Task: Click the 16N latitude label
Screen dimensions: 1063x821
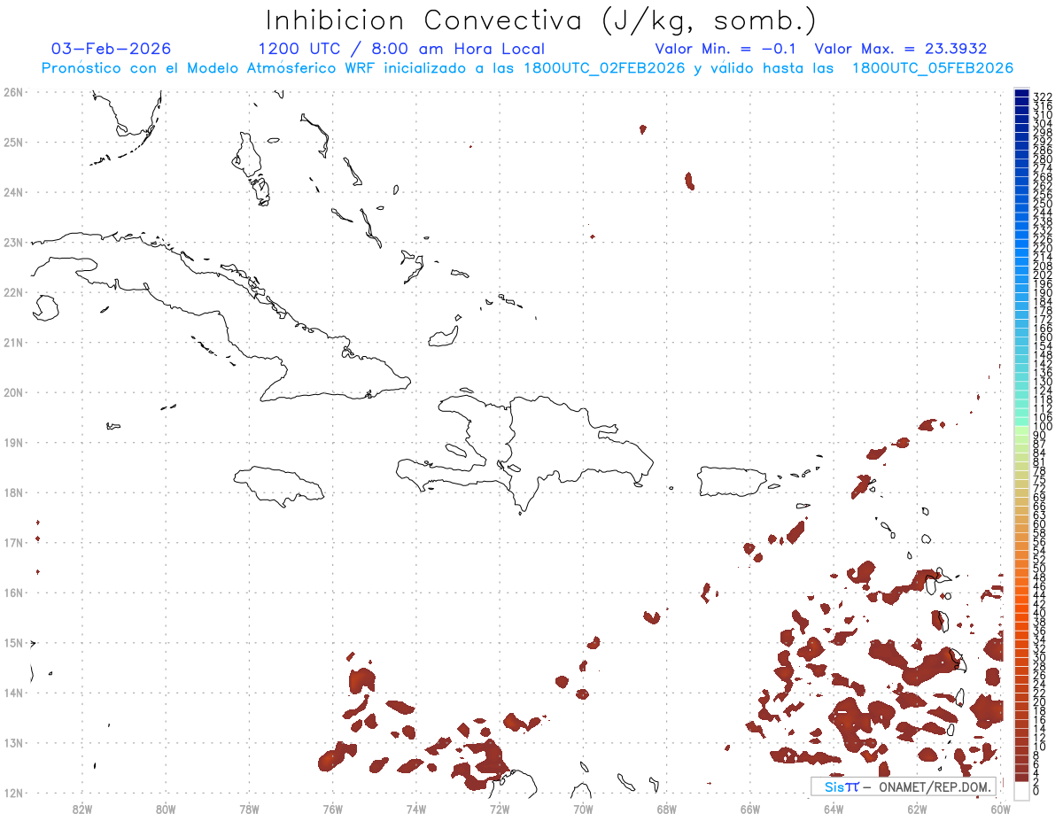Action: click(12, 593)
